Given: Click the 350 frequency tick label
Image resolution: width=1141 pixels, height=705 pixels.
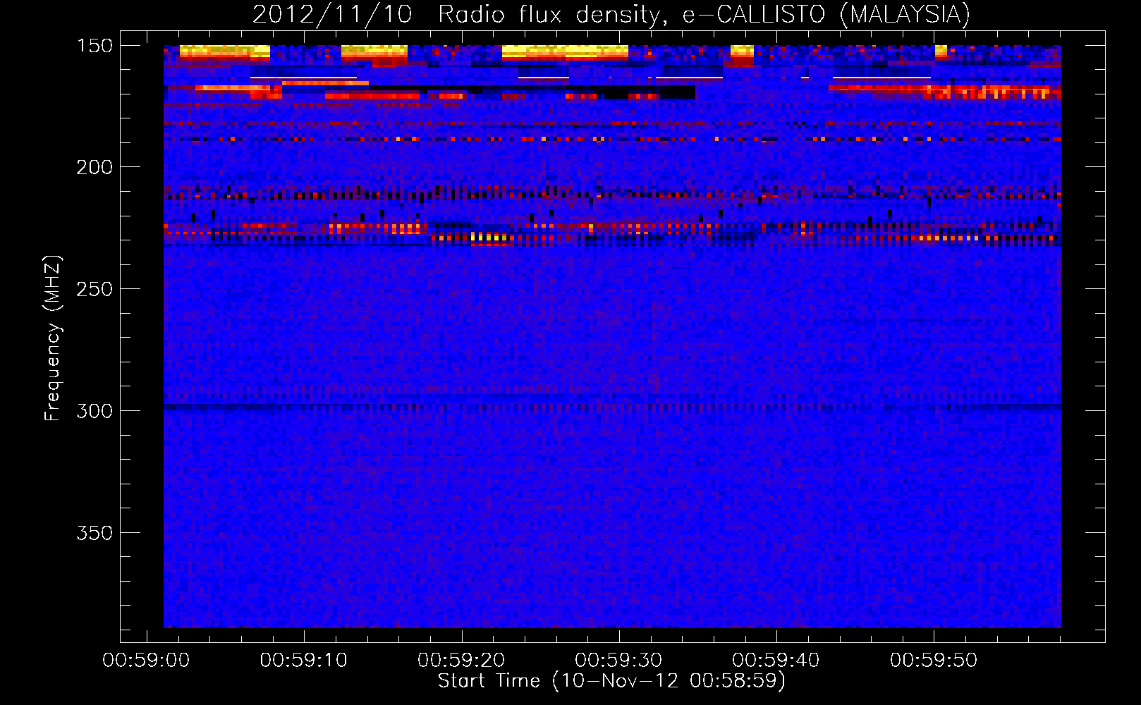Looking at the screenshot, I should 94,533.
